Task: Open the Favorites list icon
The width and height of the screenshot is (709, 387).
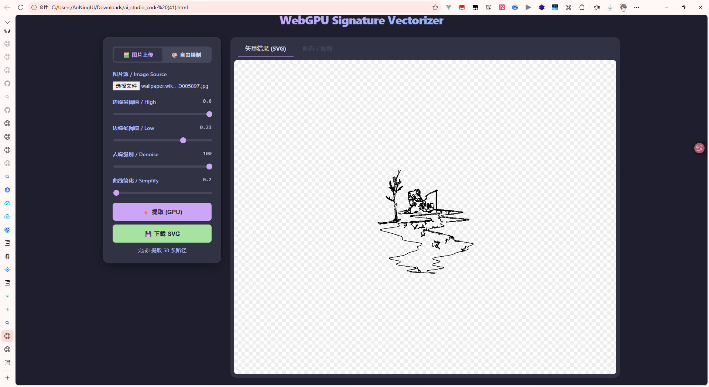Action: (597, 7)
